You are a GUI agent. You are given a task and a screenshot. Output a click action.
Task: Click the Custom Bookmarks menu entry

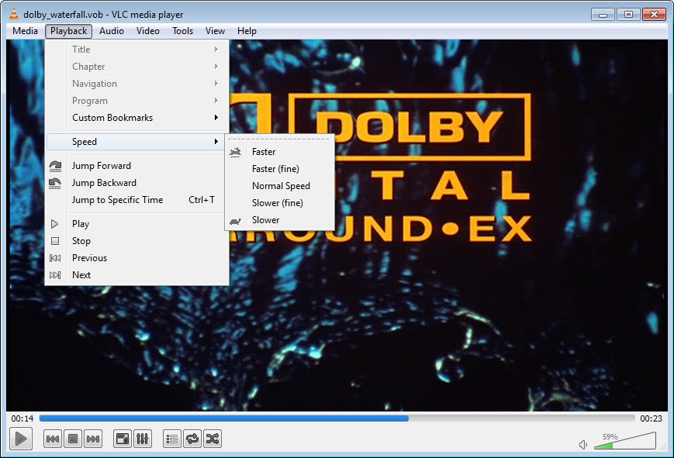pyautogui.click(x=137, y=118)
